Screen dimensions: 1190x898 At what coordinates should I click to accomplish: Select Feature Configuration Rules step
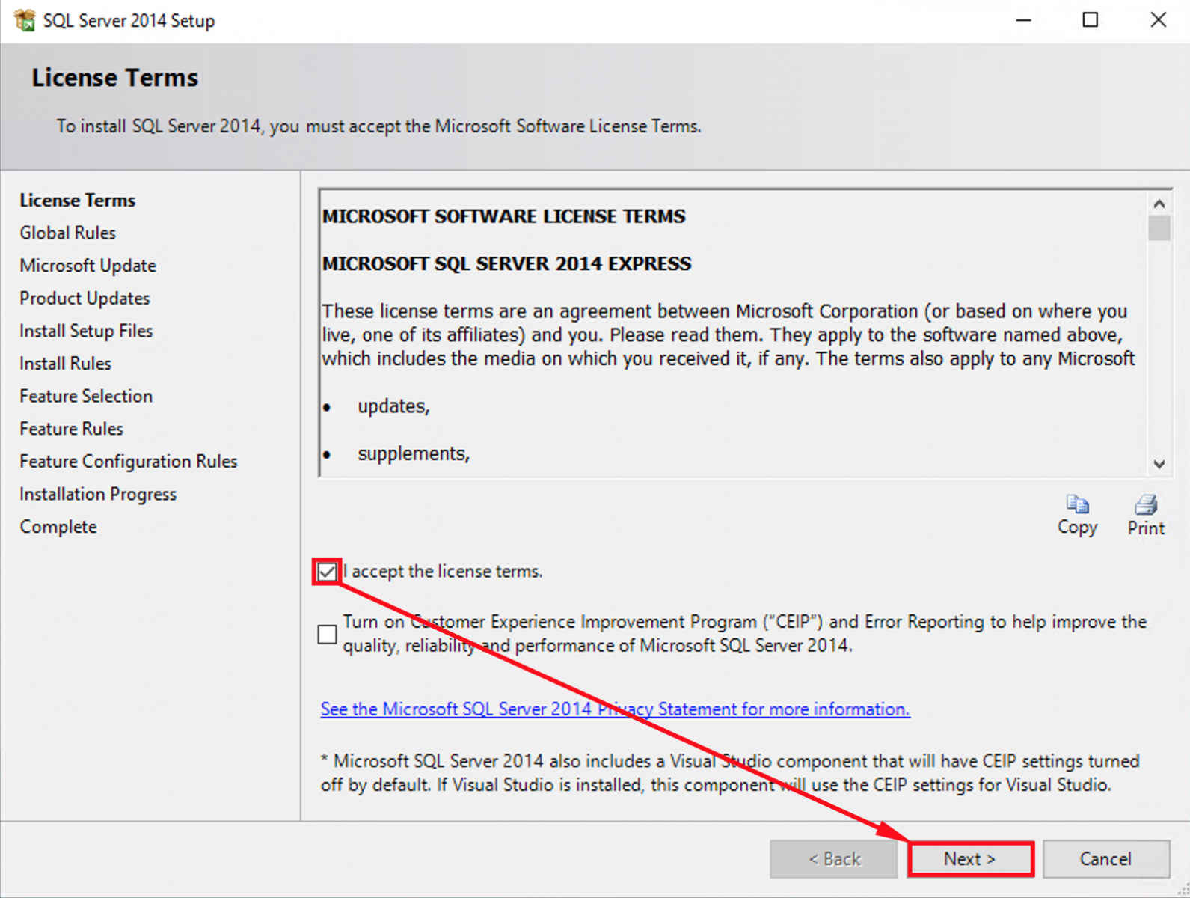click(x=129, y=462)
